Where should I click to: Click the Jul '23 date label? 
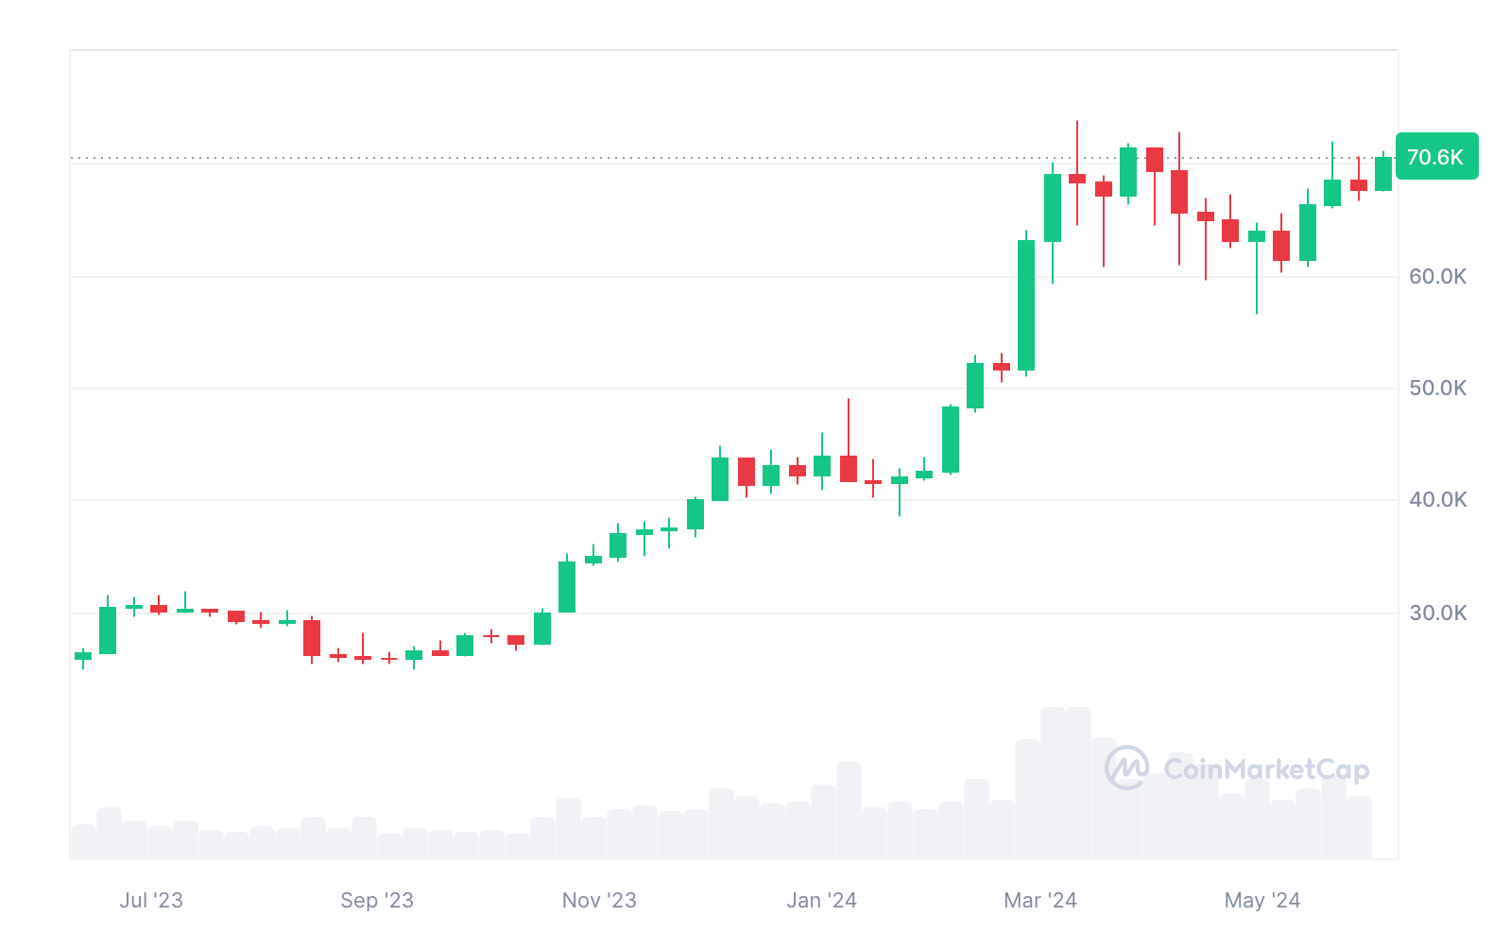(151, 900)
